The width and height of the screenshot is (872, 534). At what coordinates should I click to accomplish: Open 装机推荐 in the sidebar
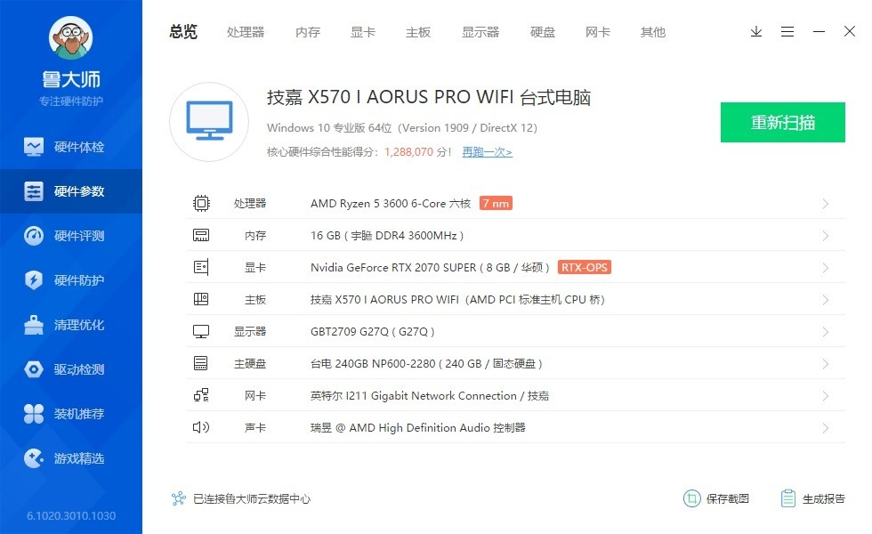[x=71, y=414]
